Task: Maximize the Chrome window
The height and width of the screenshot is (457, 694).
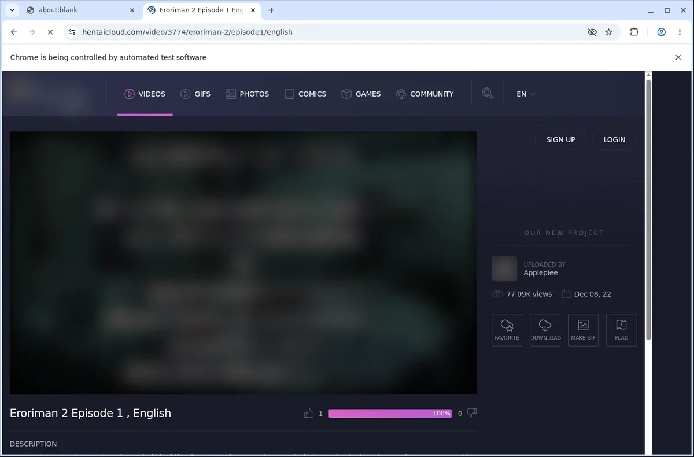Action: click(x=667, y=10)
